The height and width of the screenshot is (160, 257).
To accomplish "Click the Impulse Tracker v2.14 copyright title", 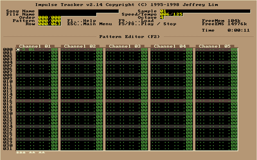I will coord(127,5).
